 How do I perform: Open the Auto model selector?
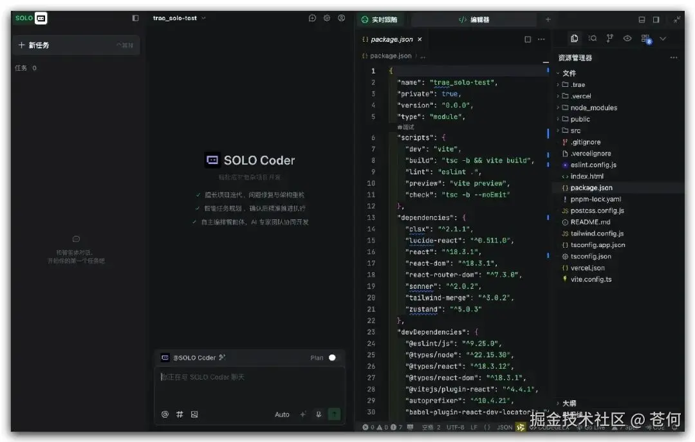point(282,414)
